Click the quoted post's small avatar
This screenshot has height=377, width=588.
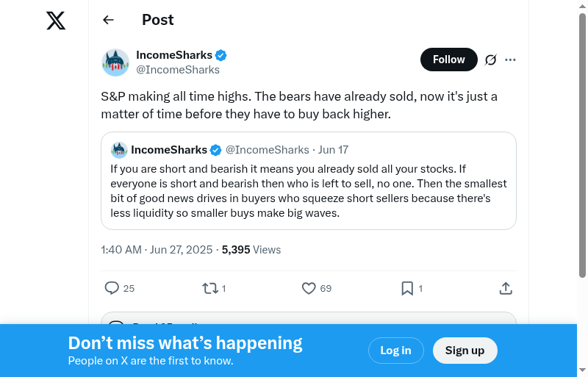tap(119, 150)
